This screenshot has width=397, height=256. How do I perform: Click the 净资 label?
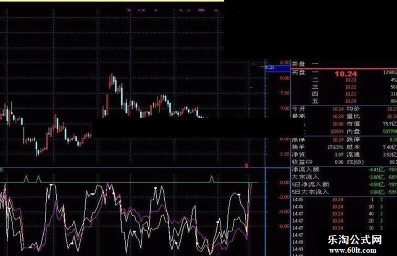tap(299, 154)
